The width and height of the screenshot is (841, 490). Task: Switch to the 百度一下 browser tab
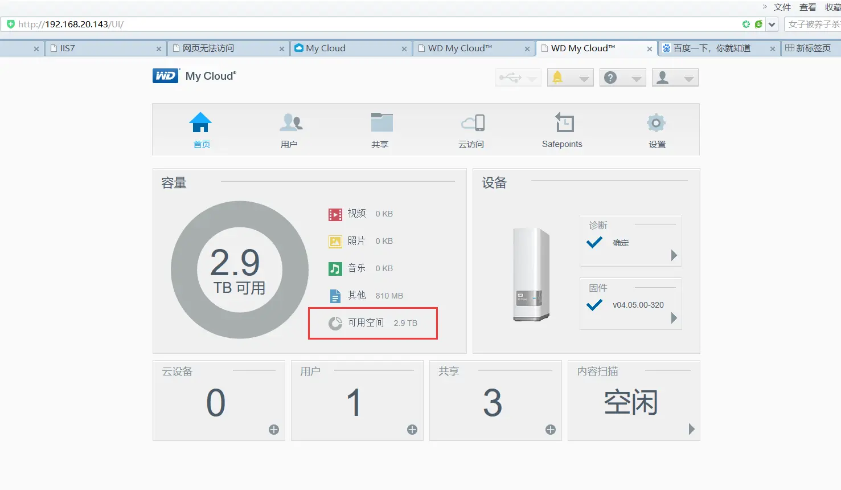[x=719, y=48]
